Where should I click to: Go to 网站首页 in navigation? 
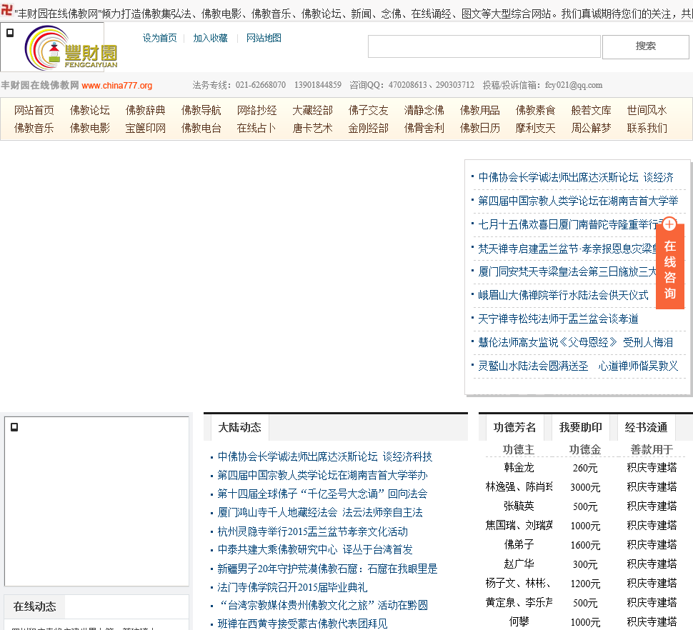click(34, 110)
